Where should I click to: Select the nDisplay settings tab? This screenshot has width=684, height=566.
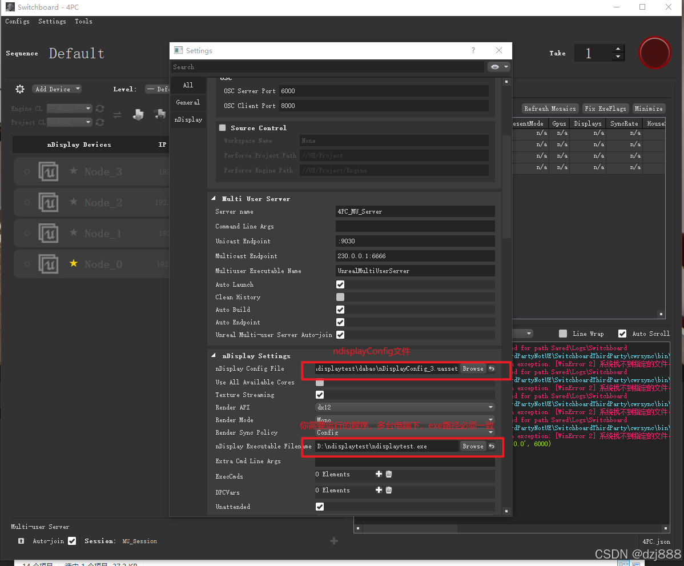(x=188, y=119)
